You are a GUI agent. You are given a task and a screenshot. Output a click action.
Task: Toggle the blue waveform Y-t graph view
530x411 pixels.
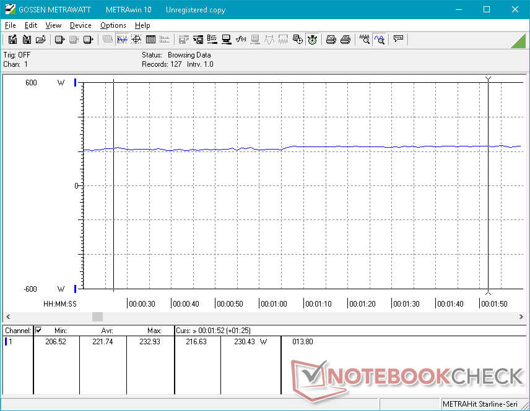point(122,40)
